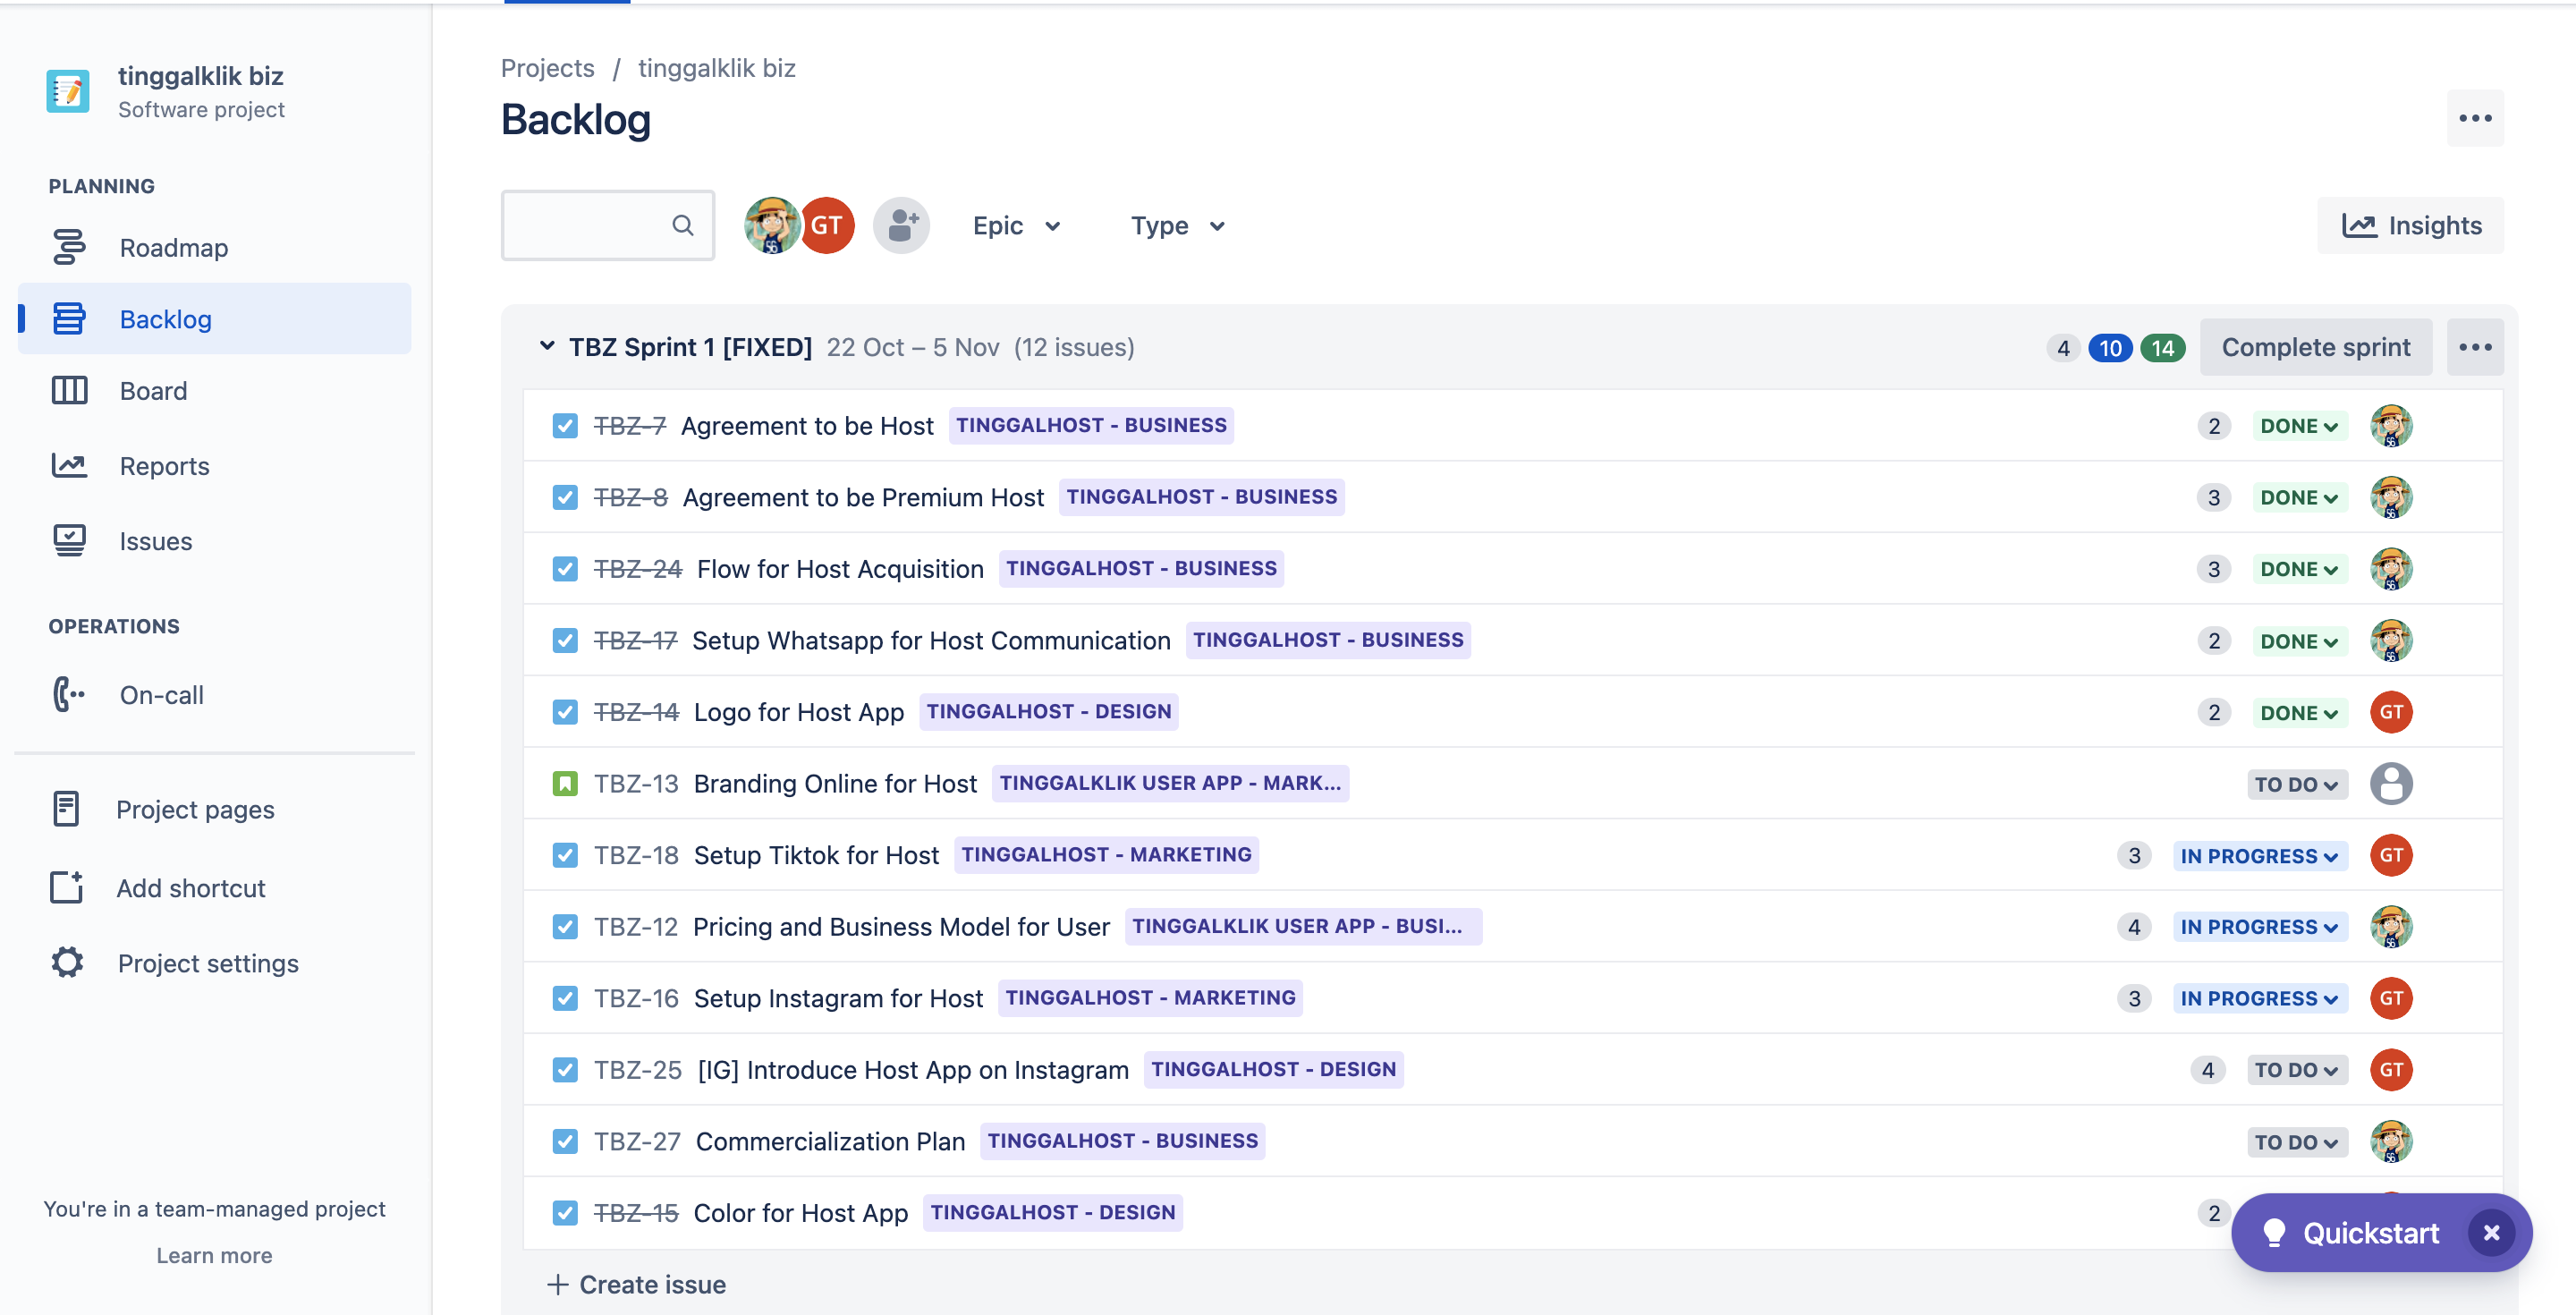Image resolution: width=2576 pixels, height=1315 pixels.
Task: Click task checkbox icon for TBZ-7
Action: point(565,425)
